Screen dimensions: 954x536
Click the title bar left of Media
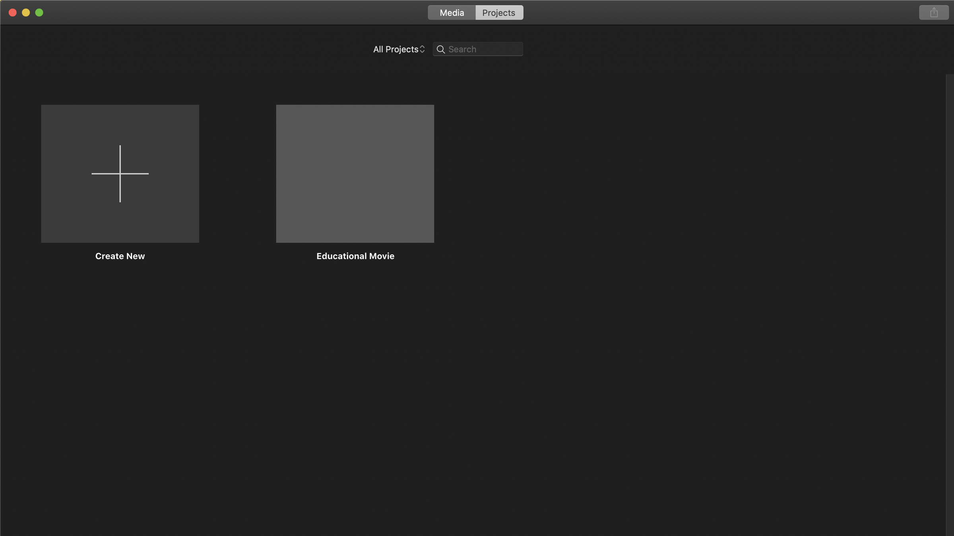[x=238, y=13]
